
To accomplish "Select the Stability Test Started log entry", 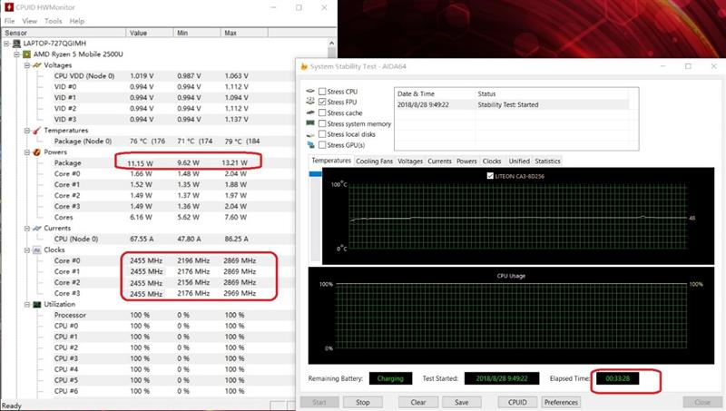I will 512,104.
